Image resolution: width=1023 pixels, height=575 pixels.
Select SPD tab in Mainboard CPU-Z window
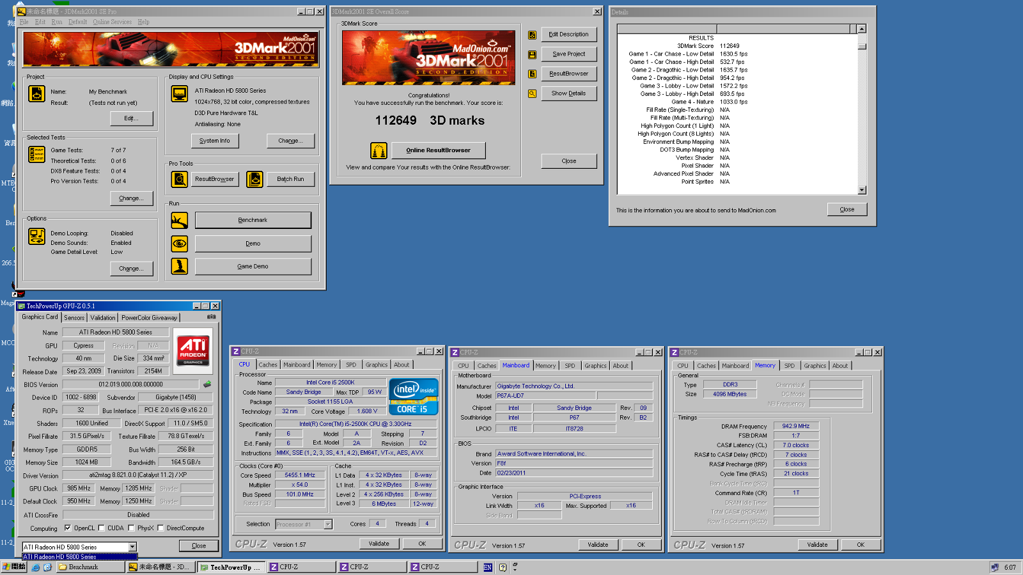point(570,366)
